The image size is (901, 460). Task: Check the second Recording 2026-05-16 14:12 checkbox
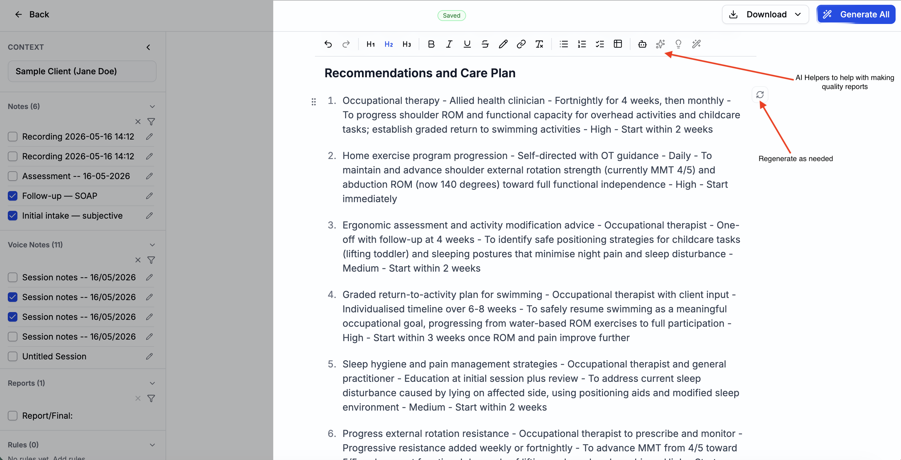pos(13,156)
